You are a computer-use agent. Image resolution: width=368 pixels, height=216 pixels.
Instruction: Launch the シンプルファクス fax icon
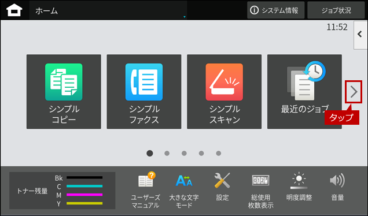click(x=144, y=92)
